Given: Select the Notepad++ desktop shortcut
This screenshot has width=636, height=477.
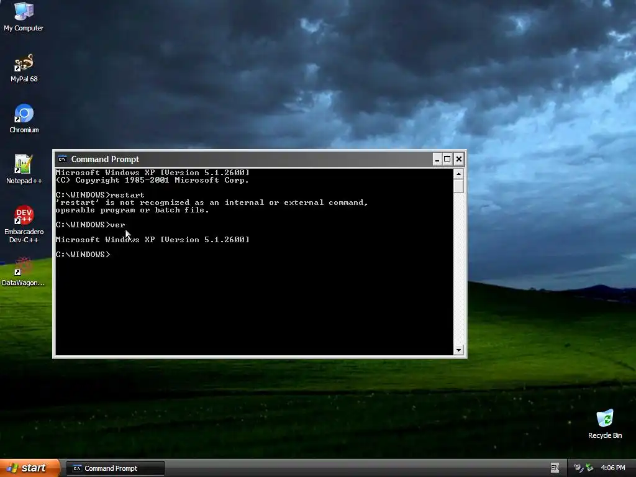Looking at the screenshot, I should click(24, 169).
